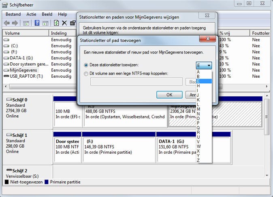This screenshot has height=197, width=273.
Task: Open the Bestand menu
Action: [x=13, y=14]
